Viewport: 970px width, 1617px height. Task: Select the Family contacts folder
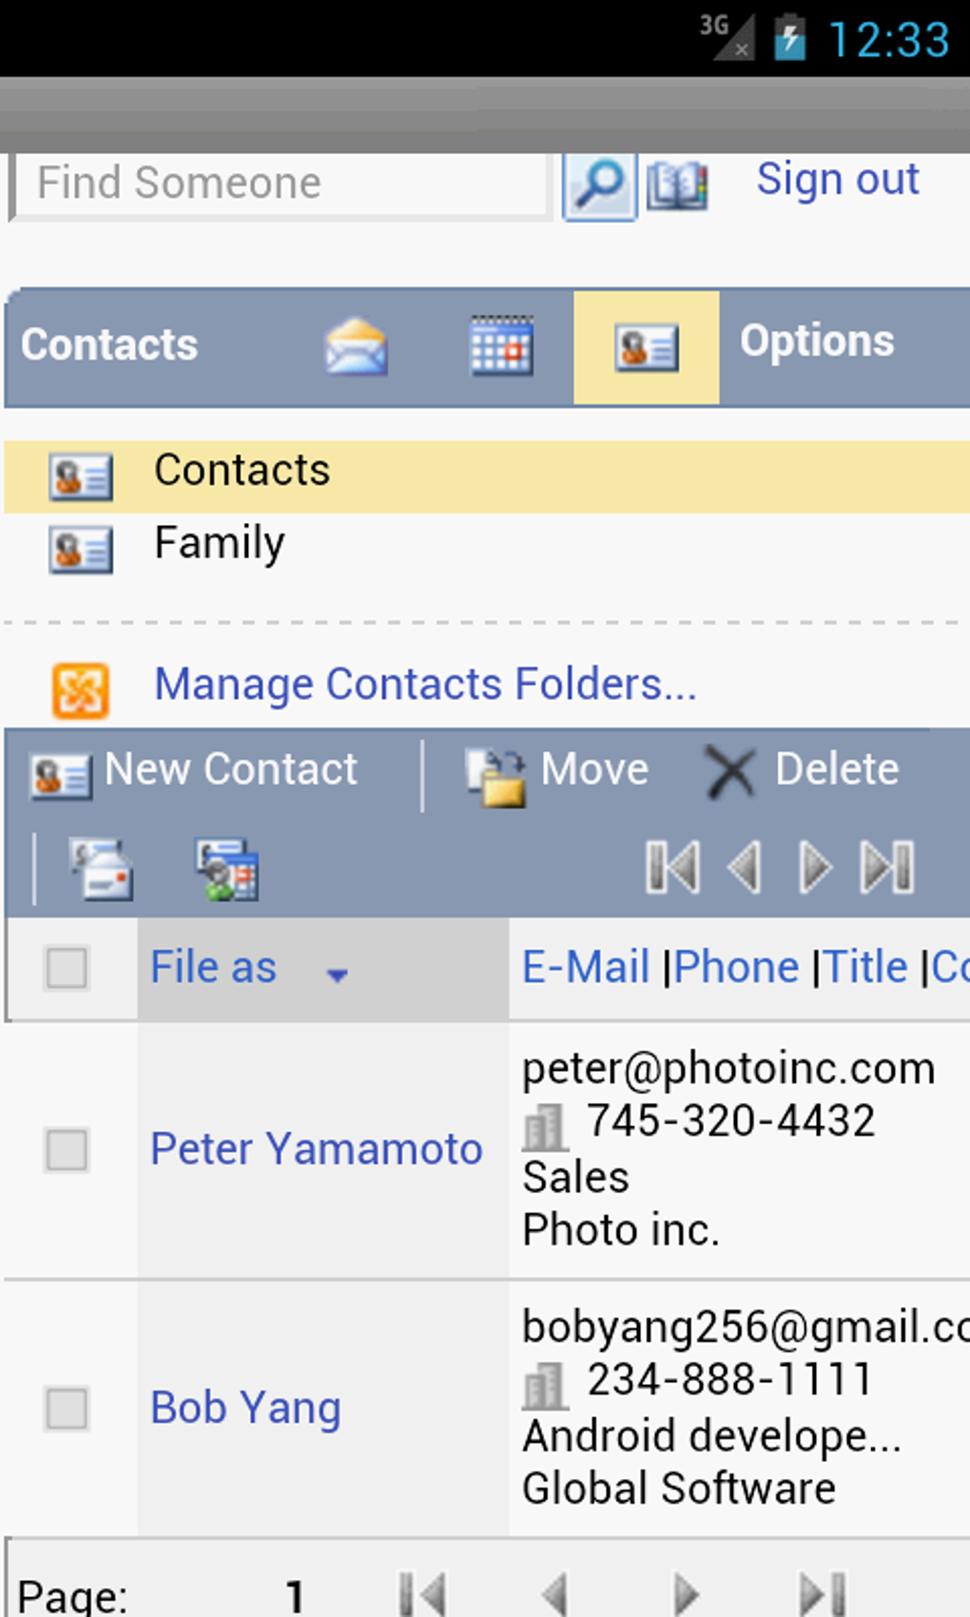(219, 544)
